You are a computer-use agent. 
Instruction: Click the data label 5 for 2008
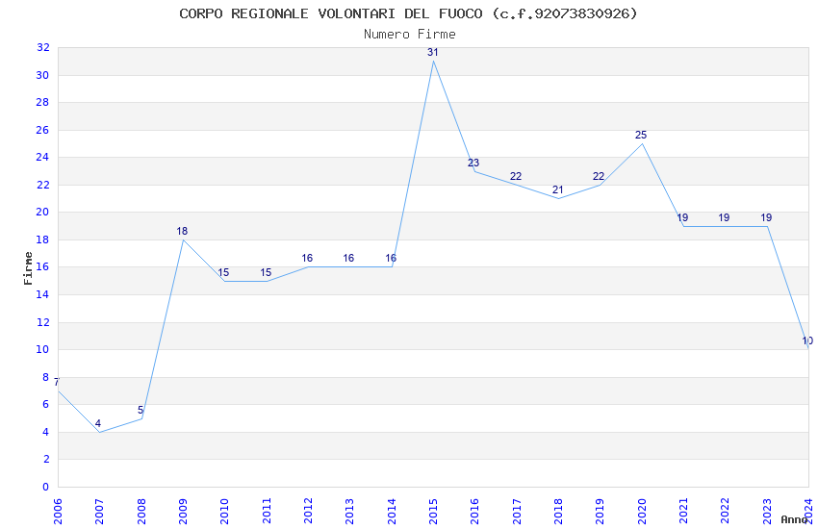tap(141, 410)
